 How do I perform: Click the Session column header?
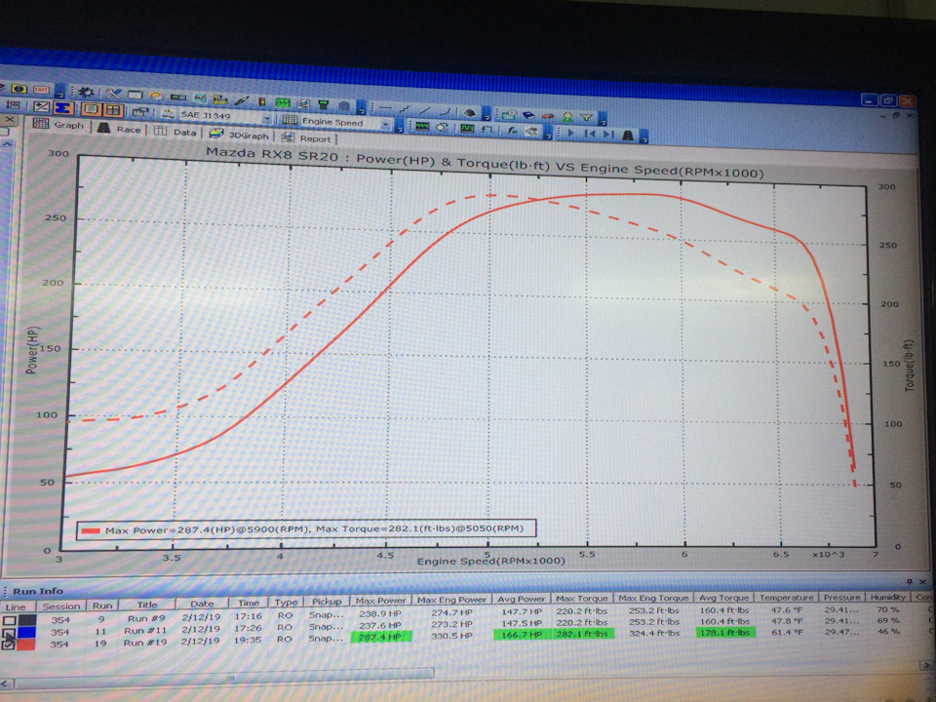click(x=60, y=605)
